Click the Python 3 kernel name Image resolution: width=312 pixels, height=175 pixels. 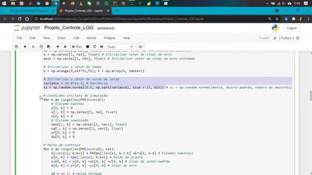click(x=288, y=38)
